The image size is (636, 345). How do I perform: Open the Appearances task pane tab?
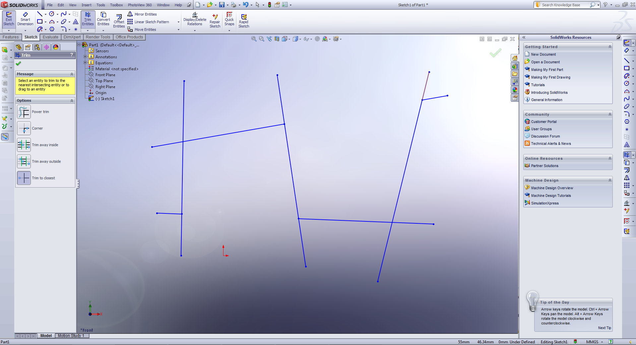click(x=515, y=90)
